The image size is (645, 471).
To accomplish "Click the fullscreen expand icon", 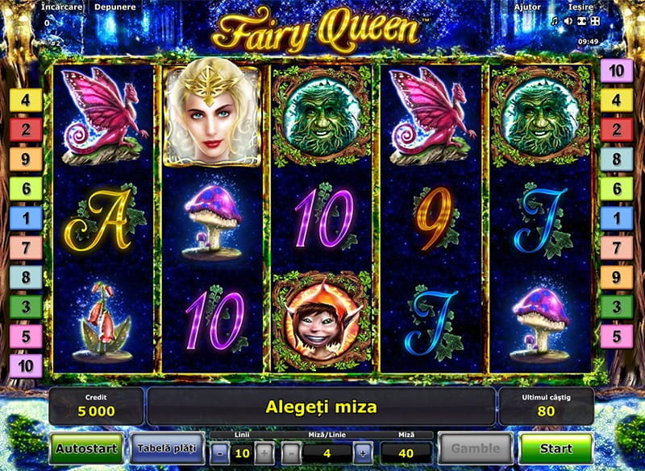I will [595, 21].
